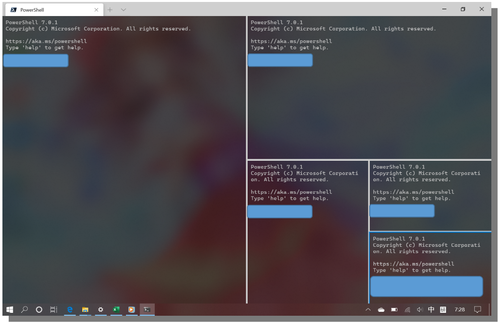This screenshot has height=324, width=504.
Task: Click the Windows Terminal taskbar icon
Action: 147,309
